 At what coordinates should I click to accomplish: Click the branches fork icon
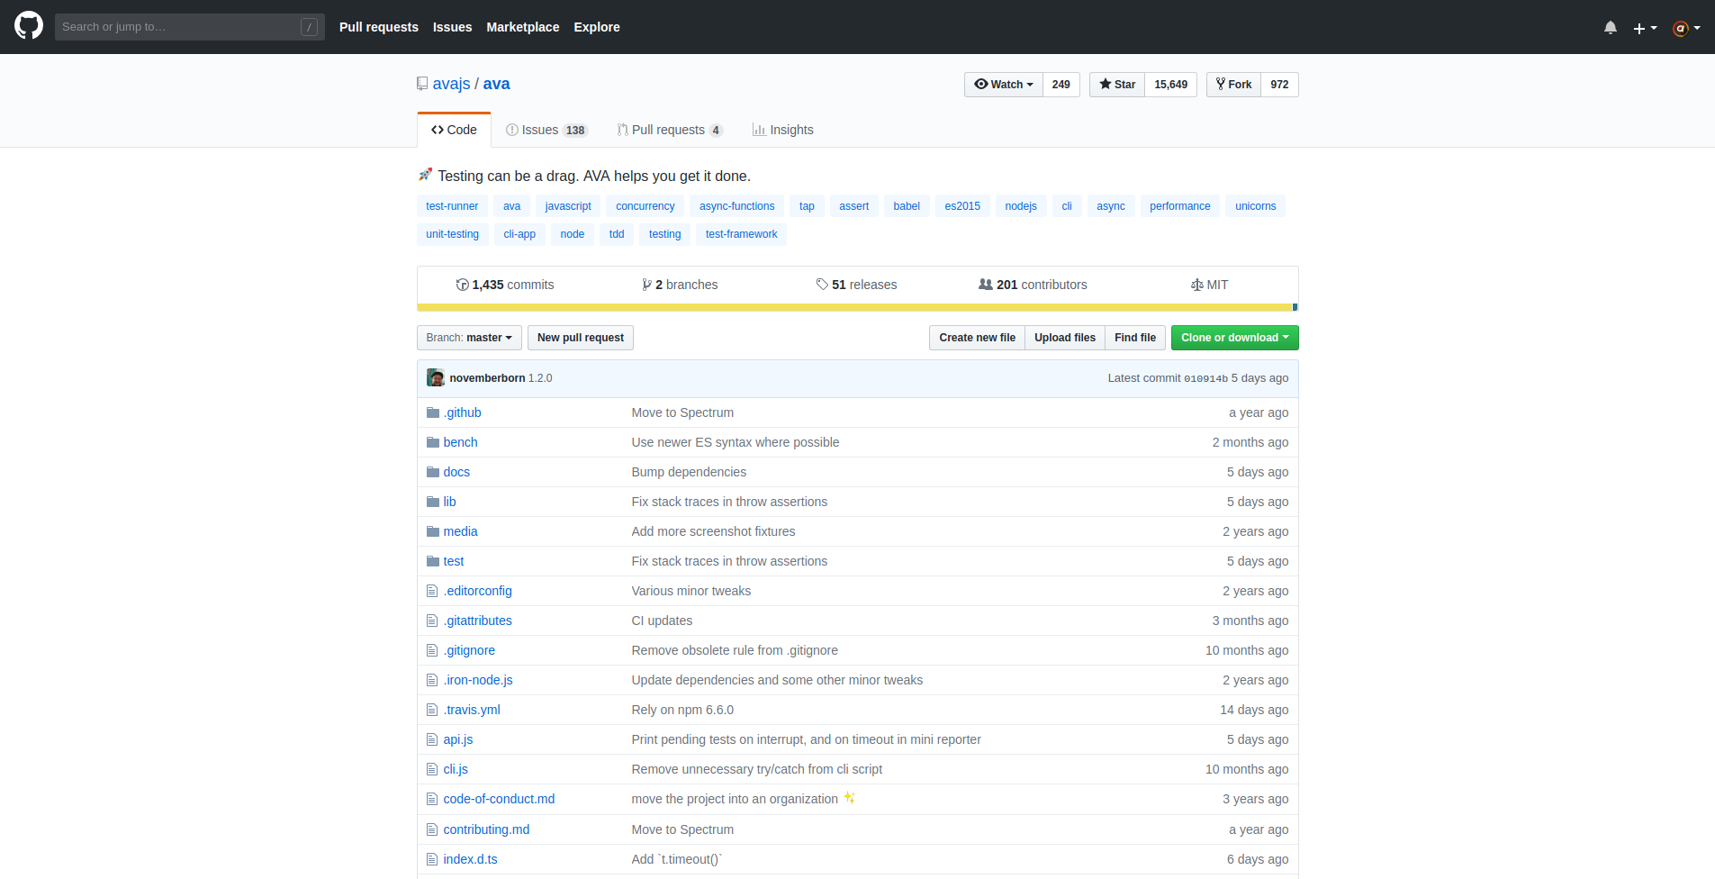click(646, 285)
